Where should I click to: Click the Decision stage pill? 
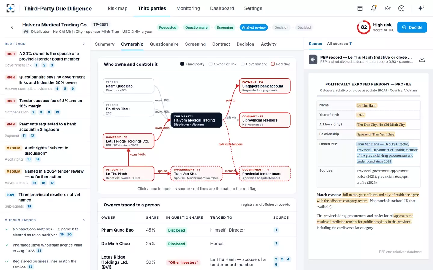(x=281, y=27)
